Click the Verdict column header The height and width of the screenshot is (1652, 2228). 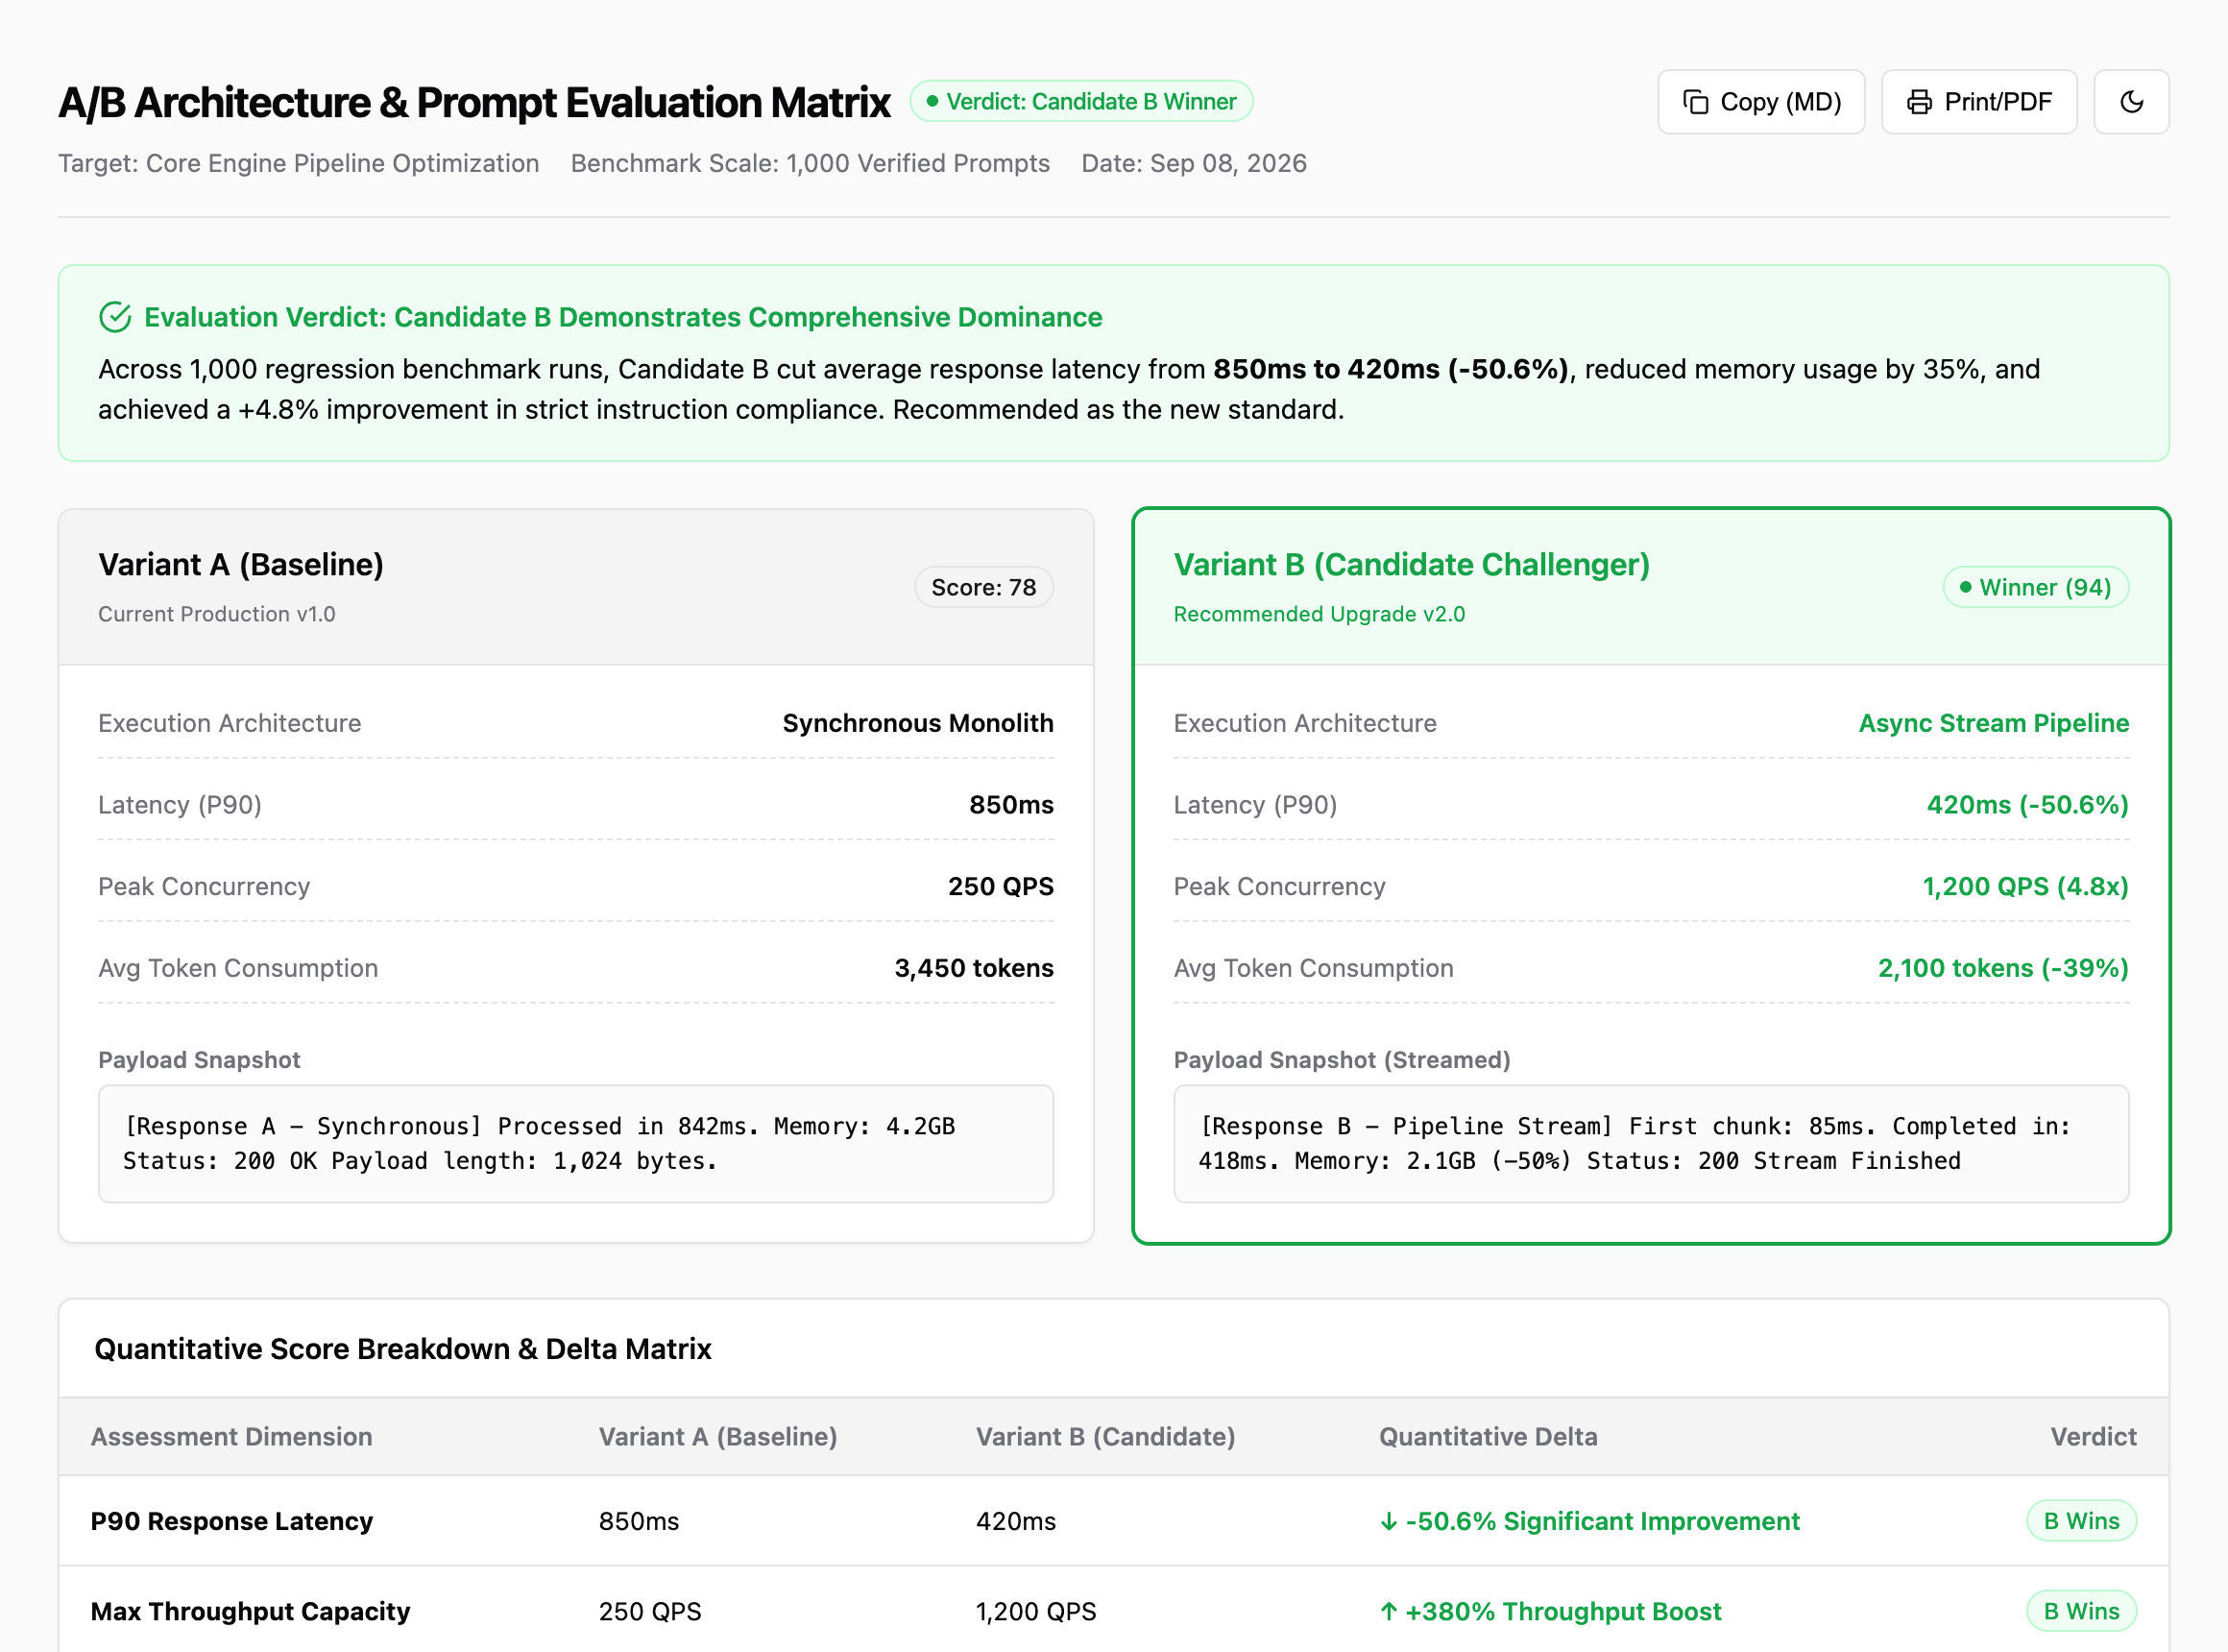[2093, 1437]
